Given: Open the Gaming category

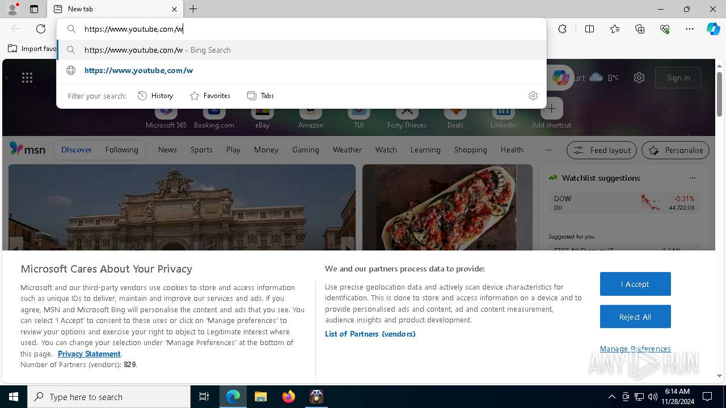Looking at the screenshot, I should pyautogui.click(x=306, y=150).
